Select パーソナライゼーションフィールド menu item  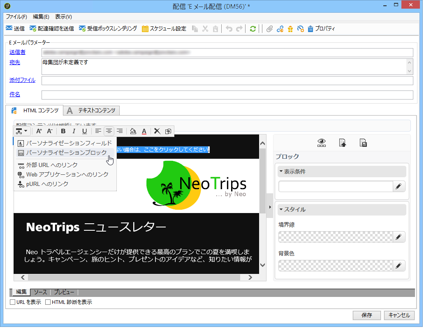[x=65, y=143]
